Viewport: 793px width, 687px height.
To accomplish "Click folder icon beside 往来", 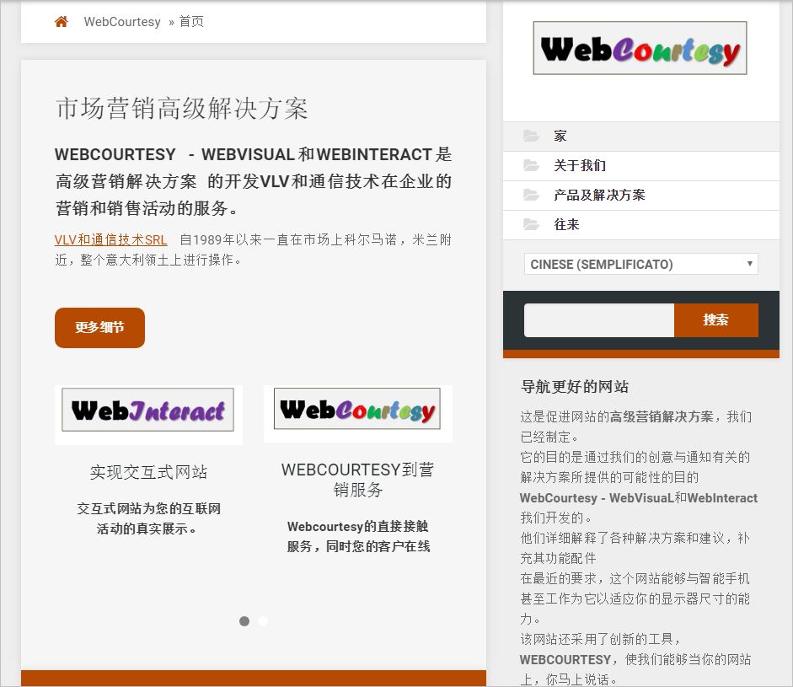I will click(531, 224).
